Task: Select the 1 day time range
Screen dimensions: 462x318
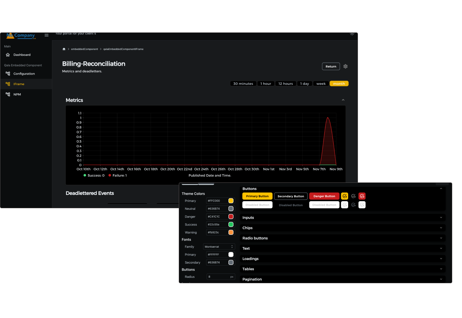Action: coord(304,84)
